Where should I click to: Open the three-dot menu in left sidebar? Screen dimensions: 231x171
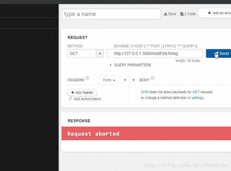(53, 35)
